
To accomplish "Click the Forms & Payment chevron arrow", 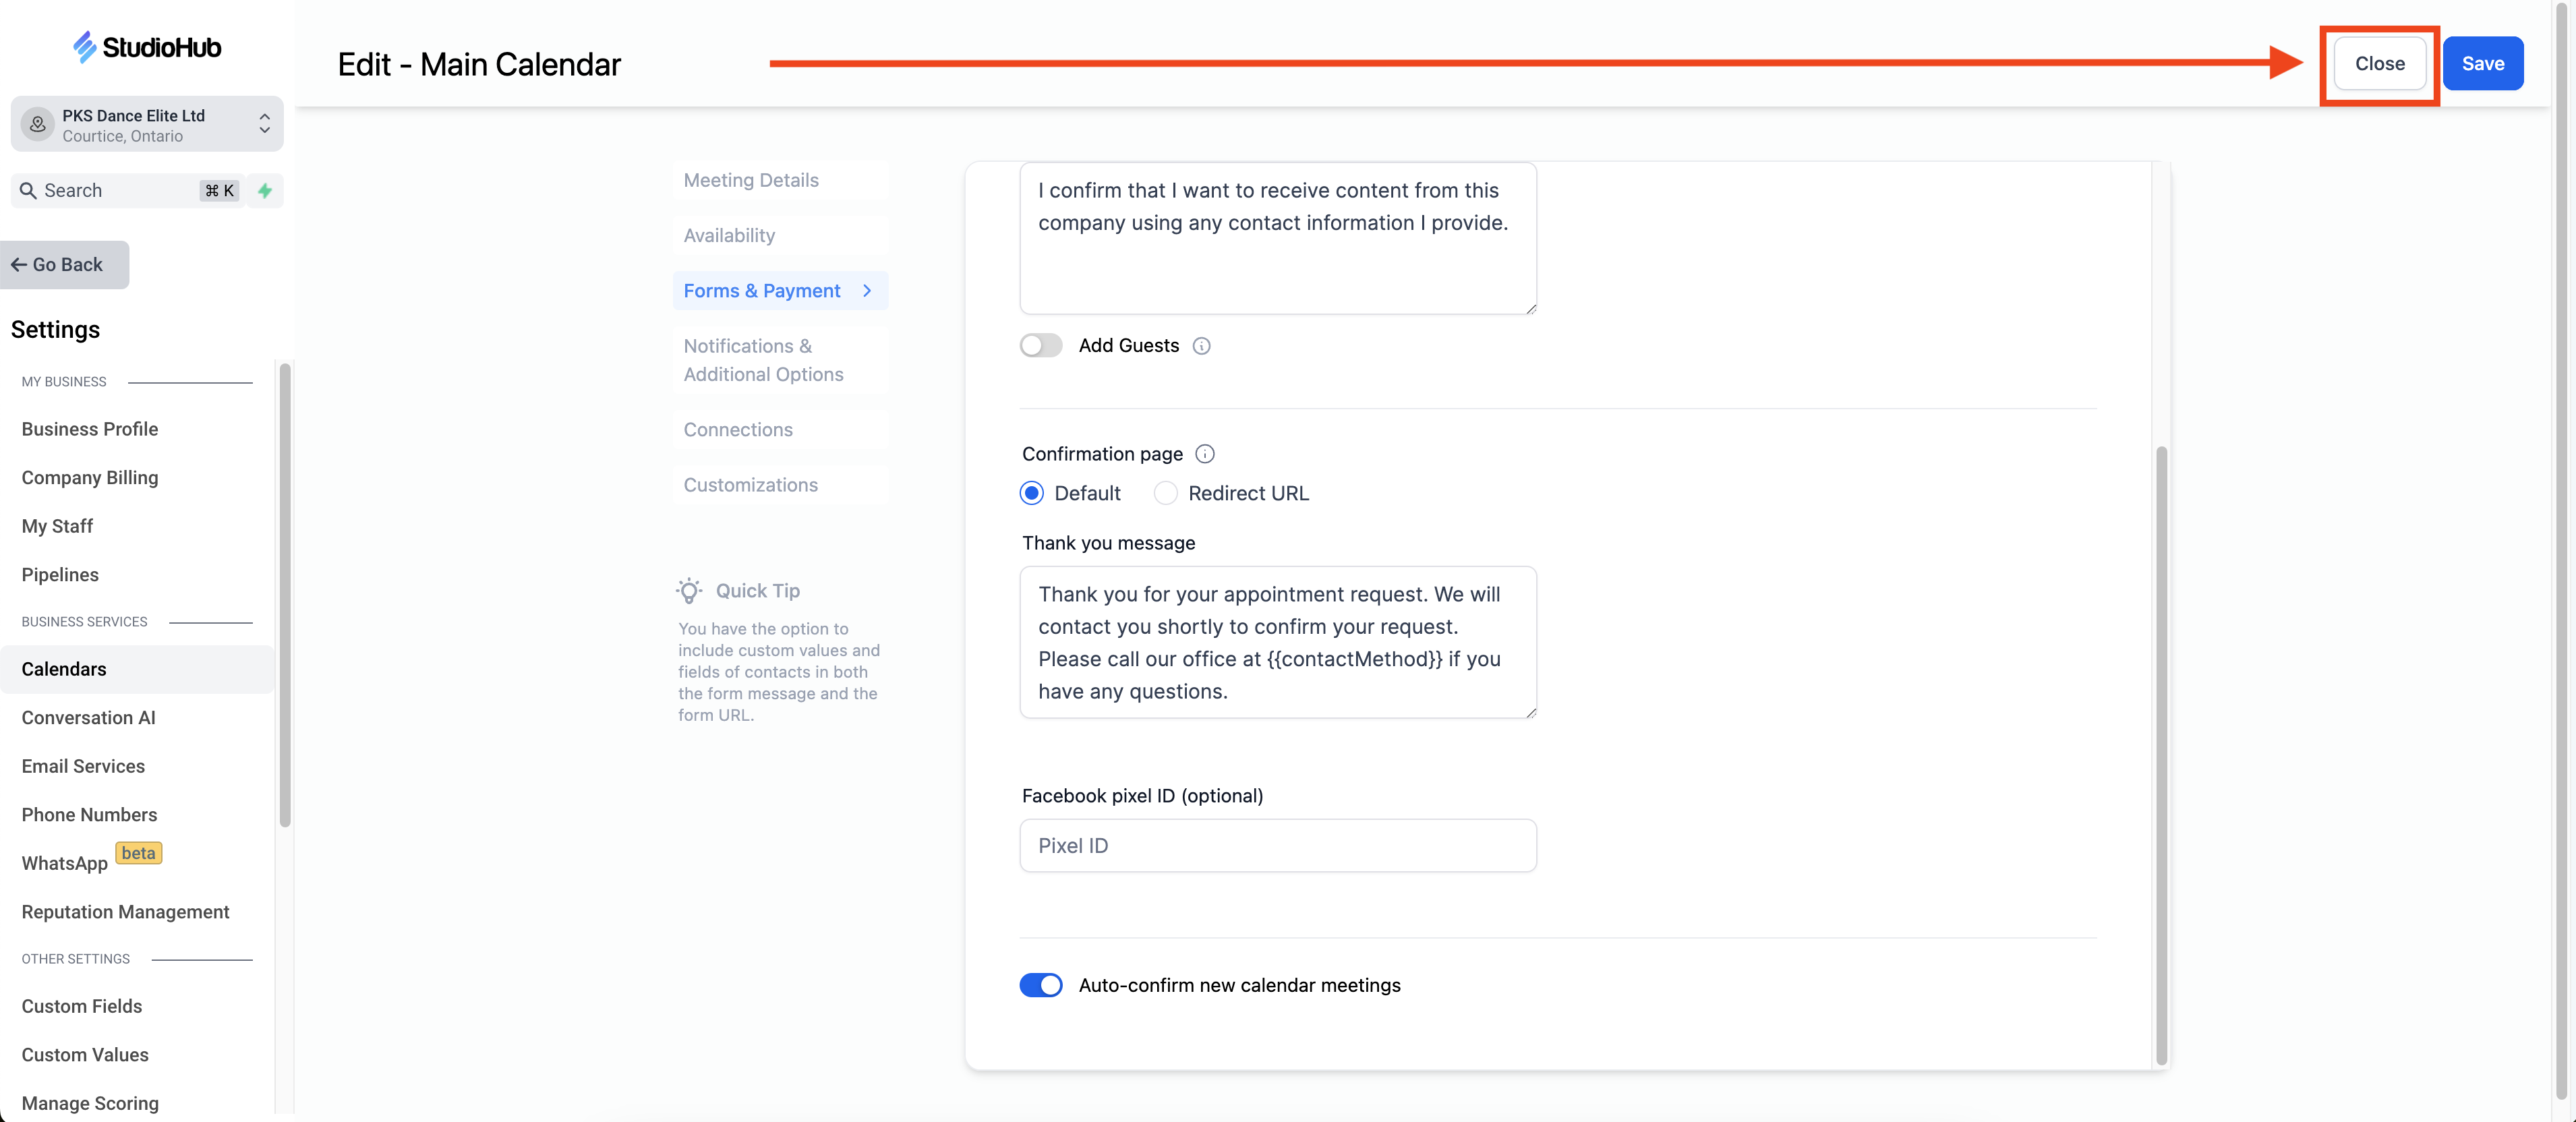I will pyautogui.click(x=867, y=290).
